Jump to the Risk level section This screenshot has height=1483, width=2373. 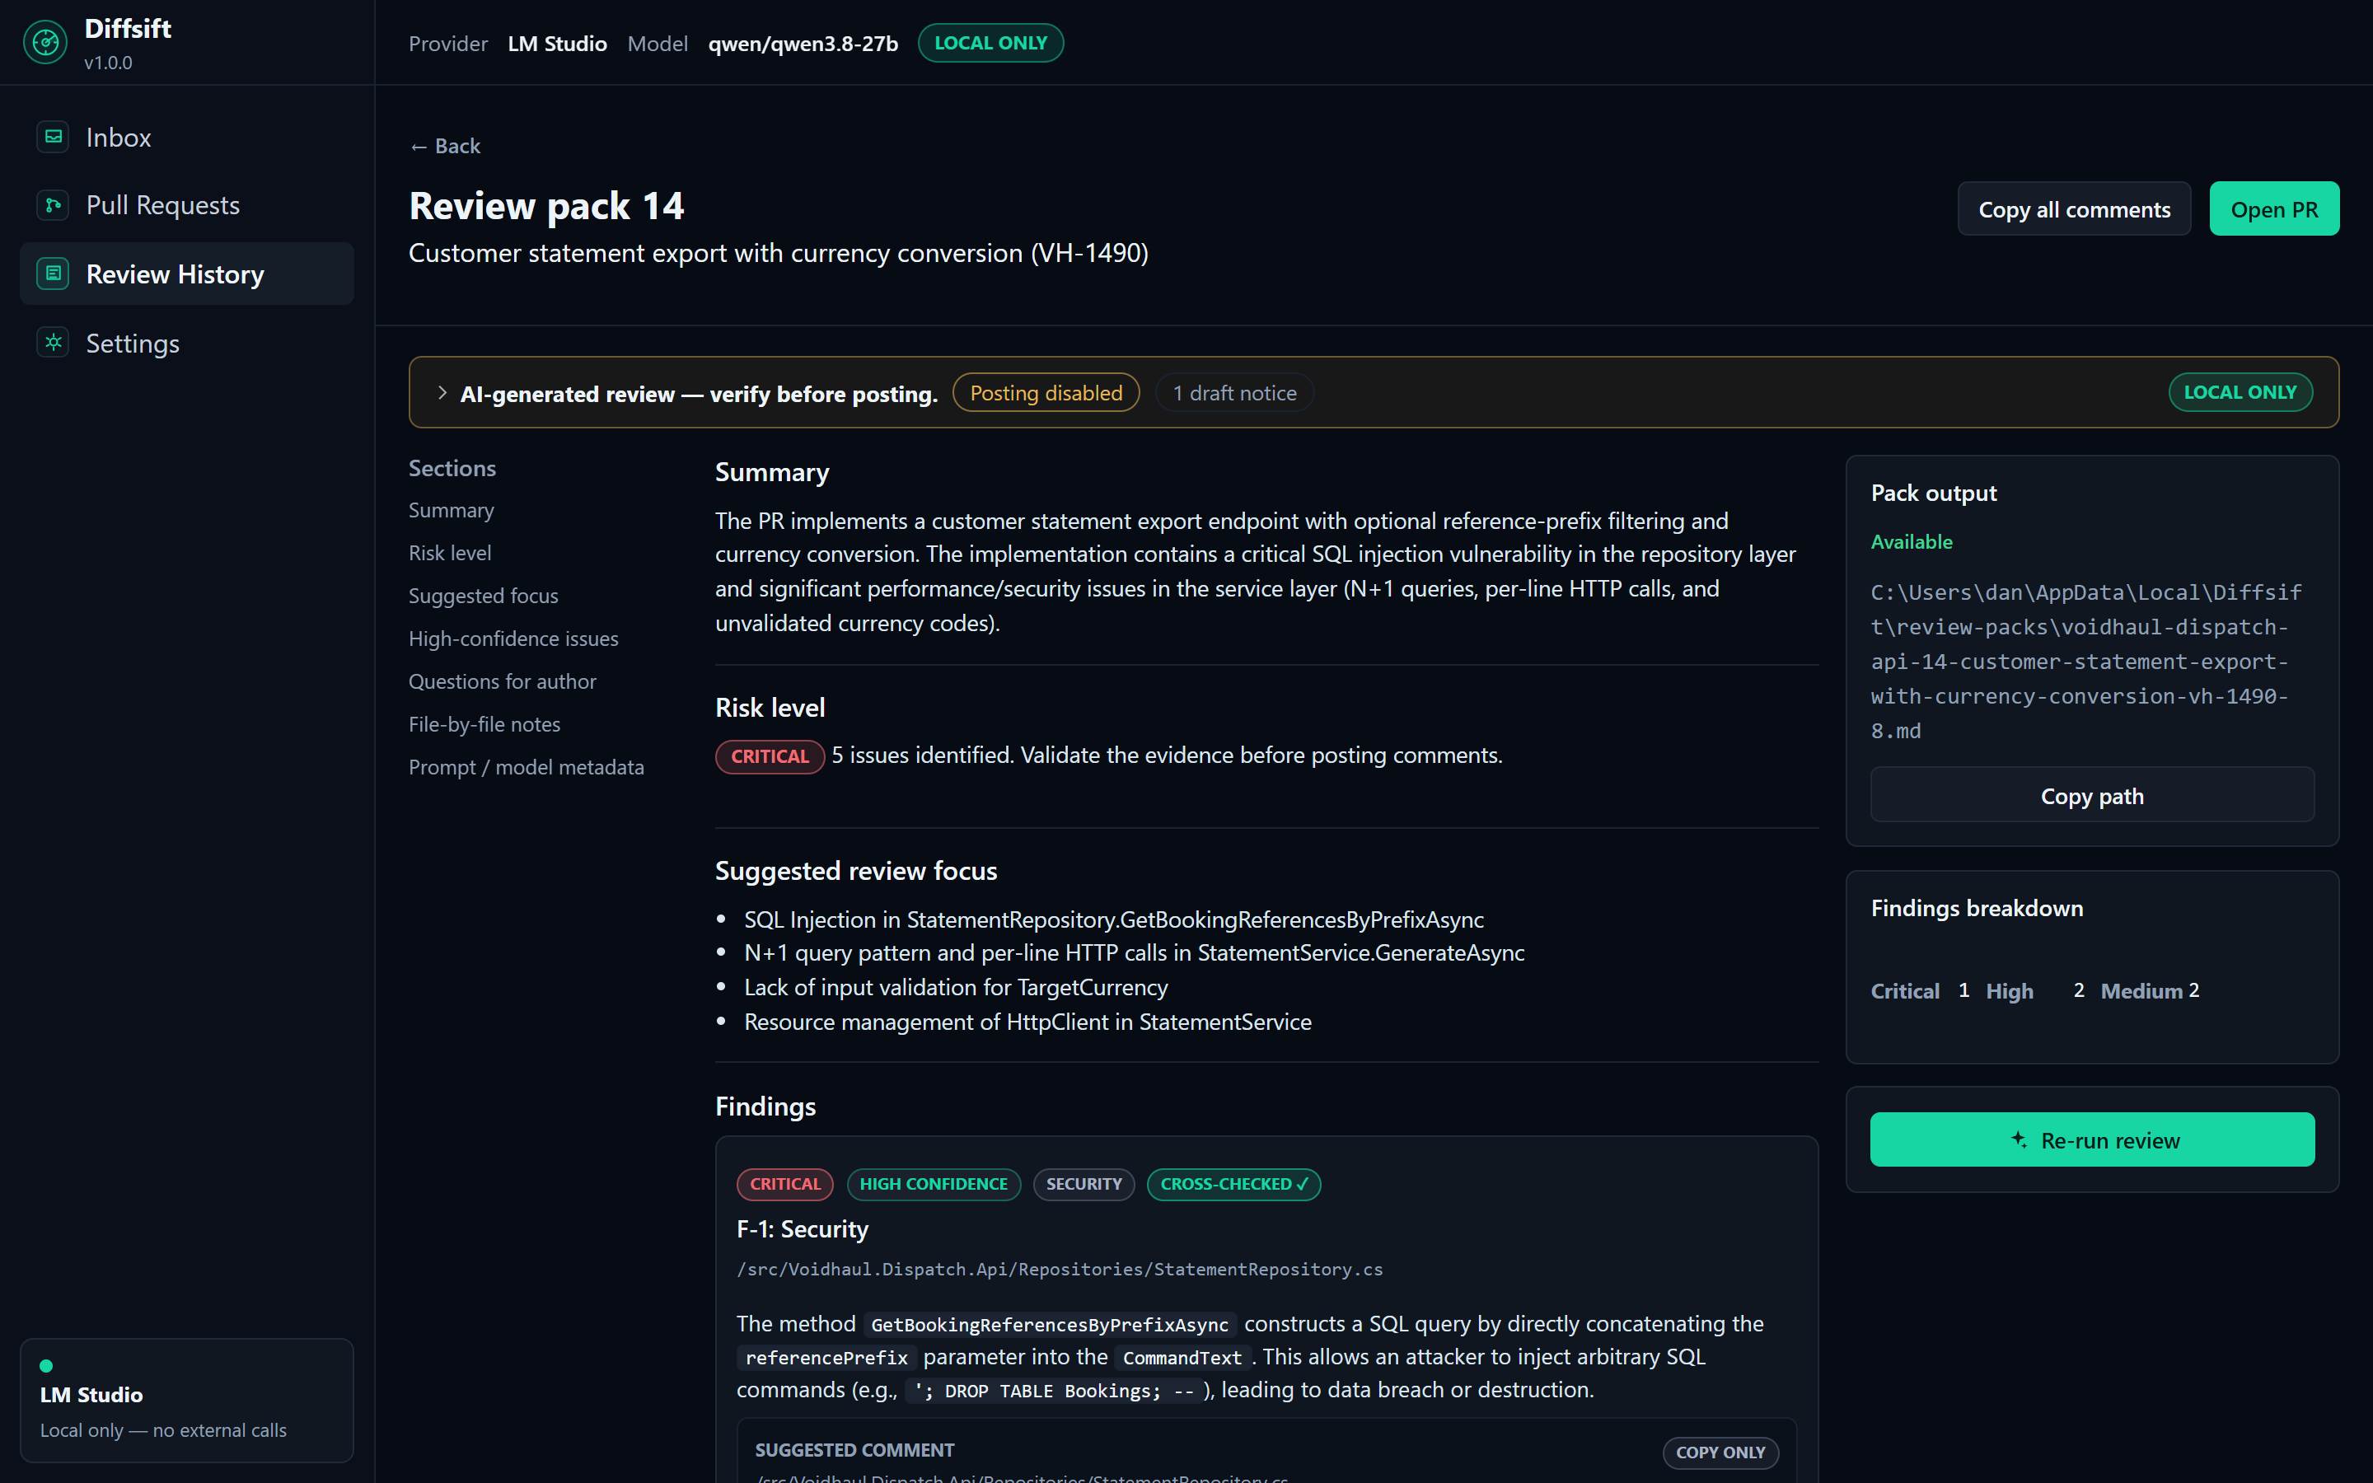click(x=449, y=553)
